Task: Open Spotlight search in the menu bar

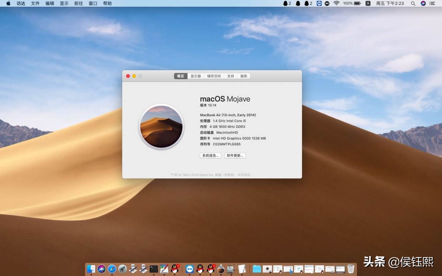Action: [x=413, y=3]
